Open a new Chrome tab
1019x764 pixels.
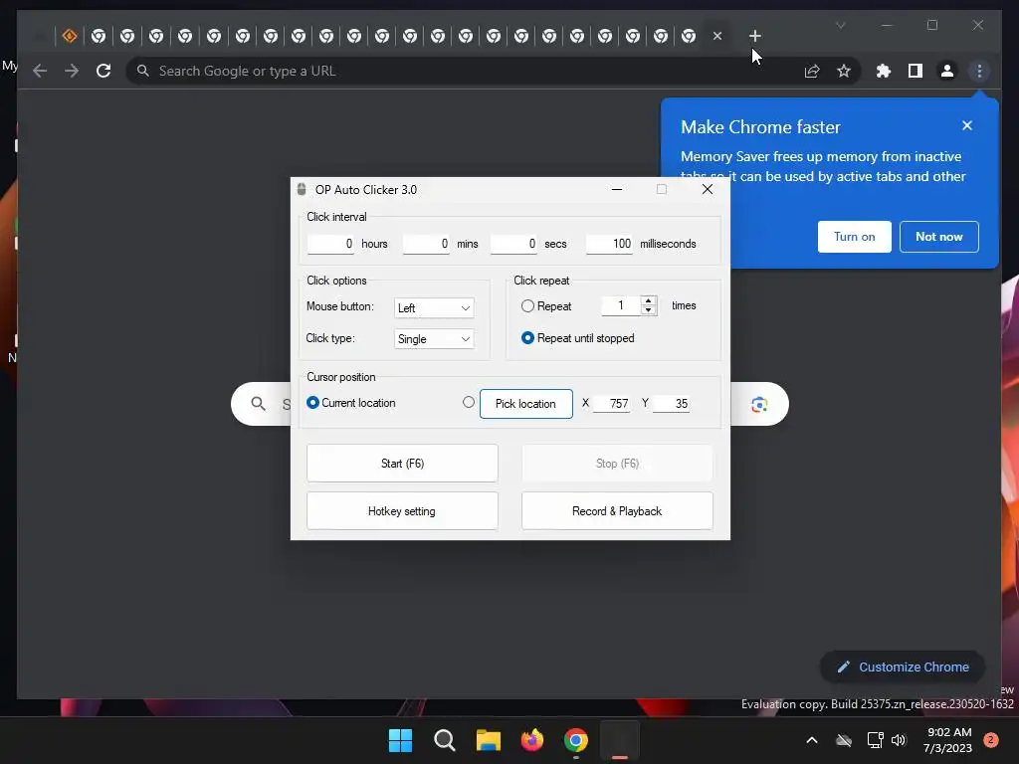point(754,36)
